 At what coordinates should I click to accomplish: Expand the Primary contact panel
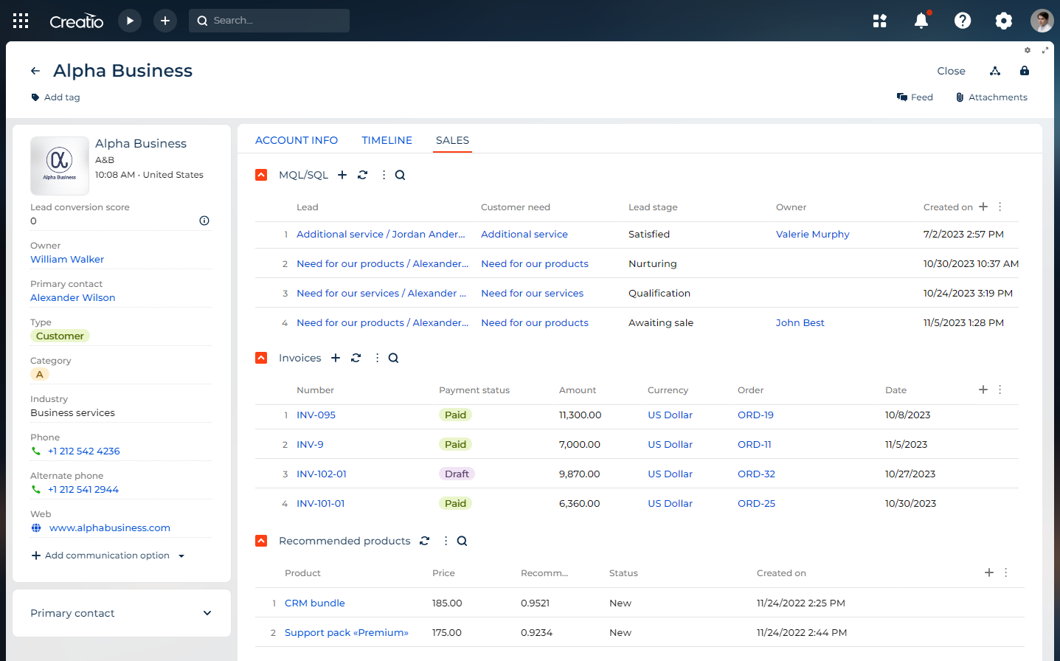pyautogui.click(x=207, y=613)
